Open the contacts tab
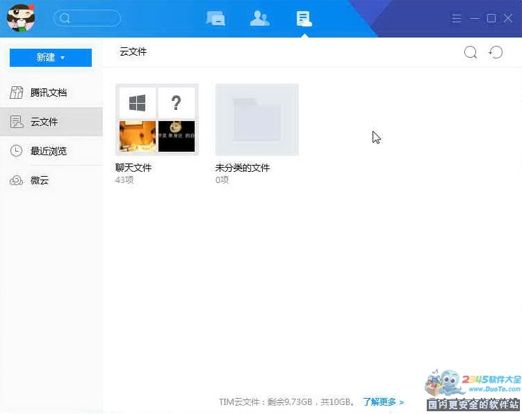Viewport: 522px width, 414px height. (260, 18)
